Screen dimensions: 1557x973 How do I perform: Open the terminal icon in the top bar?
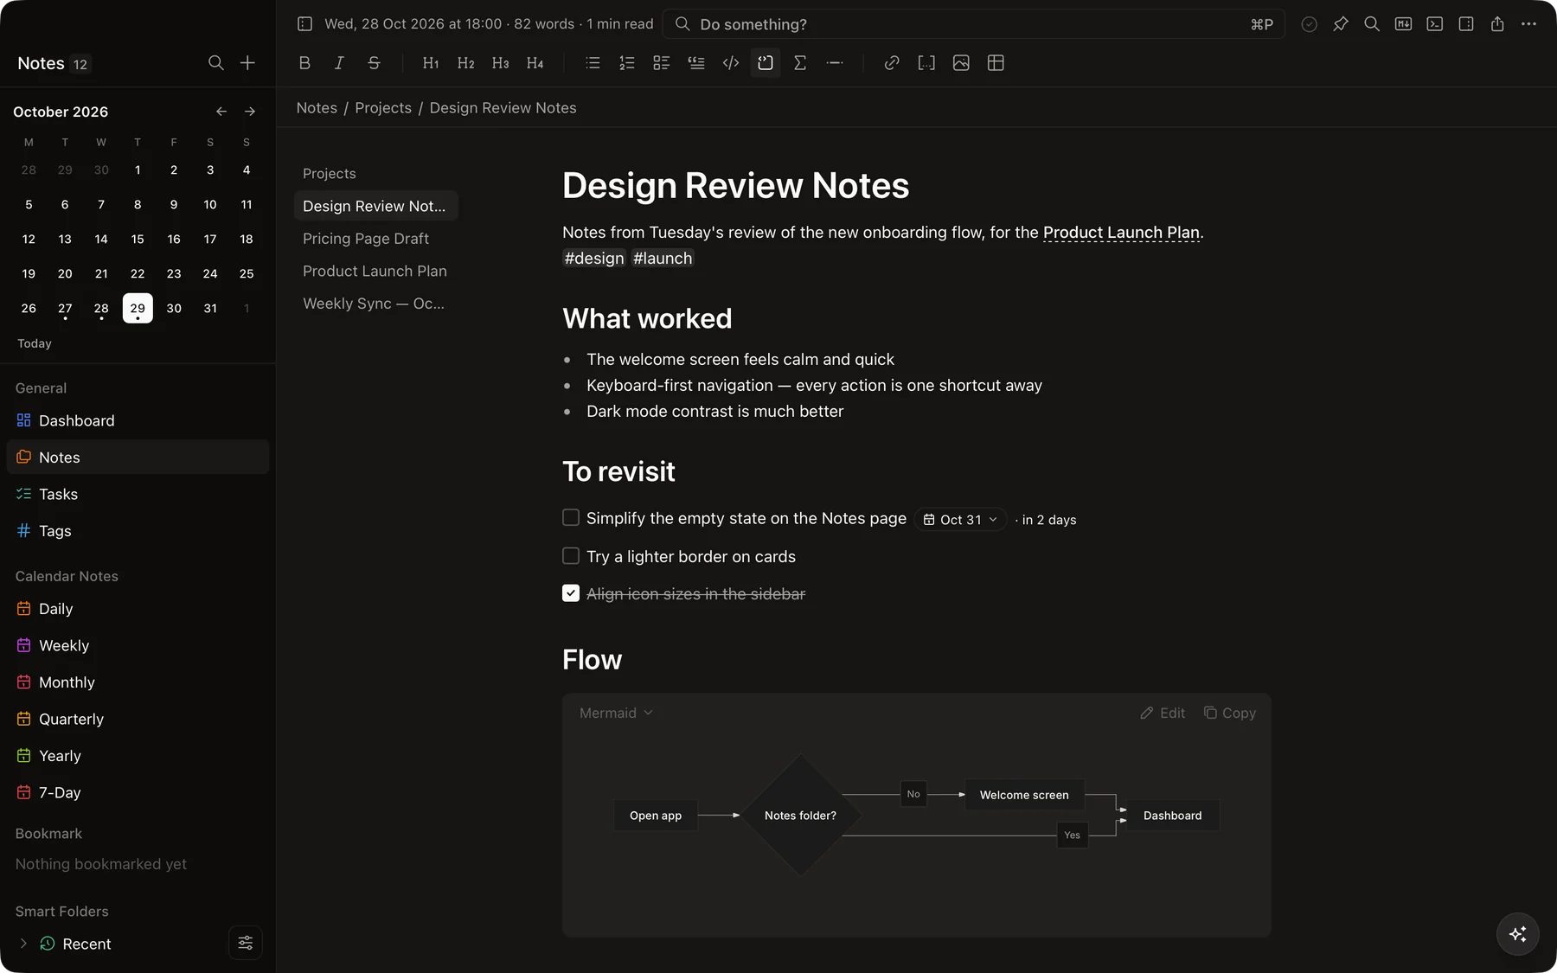pyautogui.click(x=1435, y=24)
